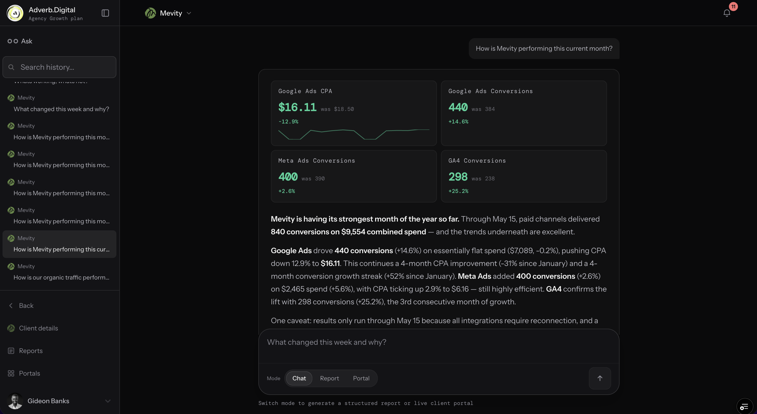Open Client details in the sidebar

33,328
